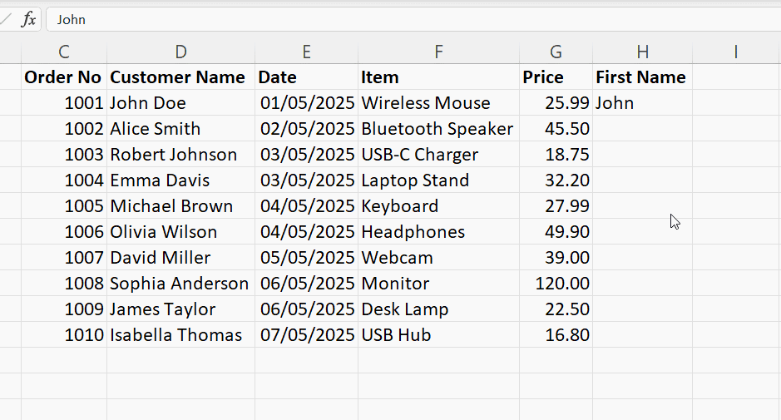Select column D header

[x=180, y=52]
